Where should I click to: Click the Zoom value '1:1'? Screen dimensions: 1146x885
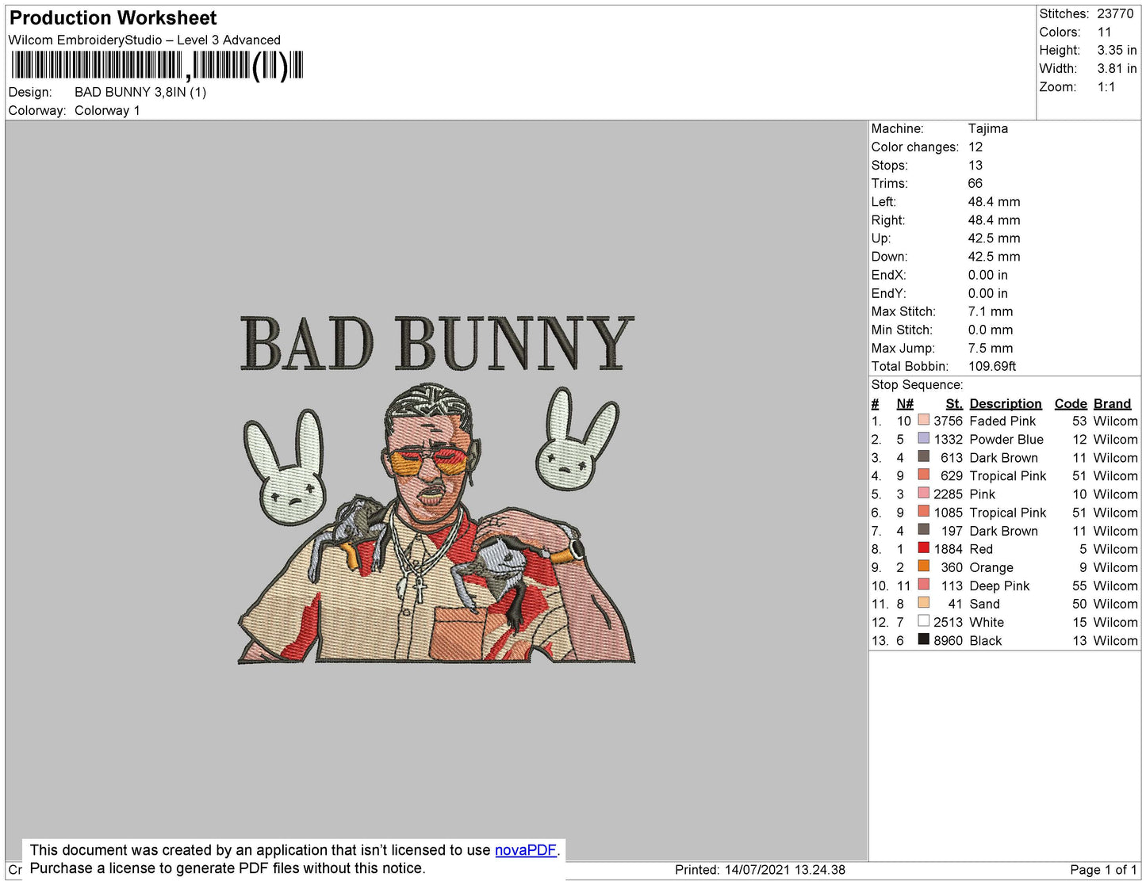(1106, 87)
